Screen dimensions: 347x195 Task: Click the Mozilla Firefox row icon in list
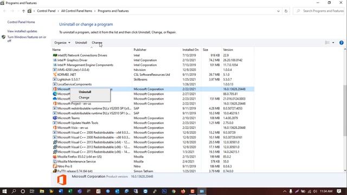pyautogui.click(x=55, y=157)
